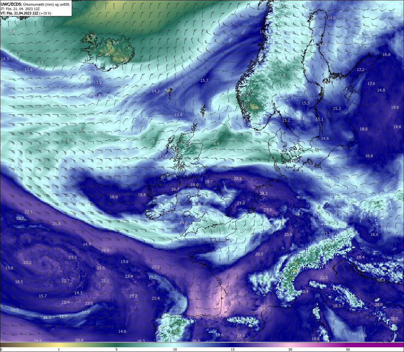
Task: Click the map value 23.6
Action: click(x=89, y=304)
